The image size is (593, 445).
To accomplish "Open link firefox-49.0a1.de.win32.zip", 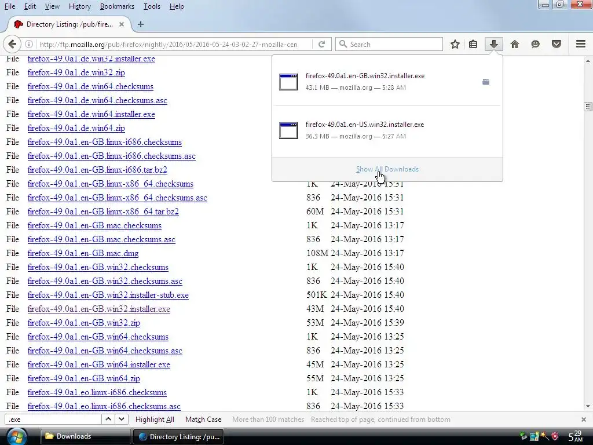I will point(76,72).
